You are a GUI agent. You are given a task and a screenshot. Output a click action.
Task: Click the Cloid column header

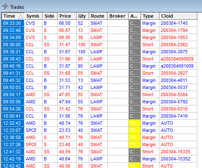[178, 16]
